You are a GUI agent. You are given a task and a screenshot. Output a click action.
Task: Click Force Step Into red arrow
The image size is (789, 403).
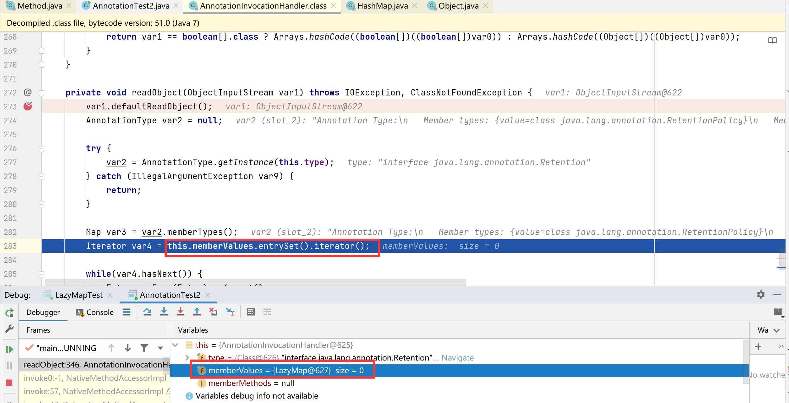tap(180, 312)
